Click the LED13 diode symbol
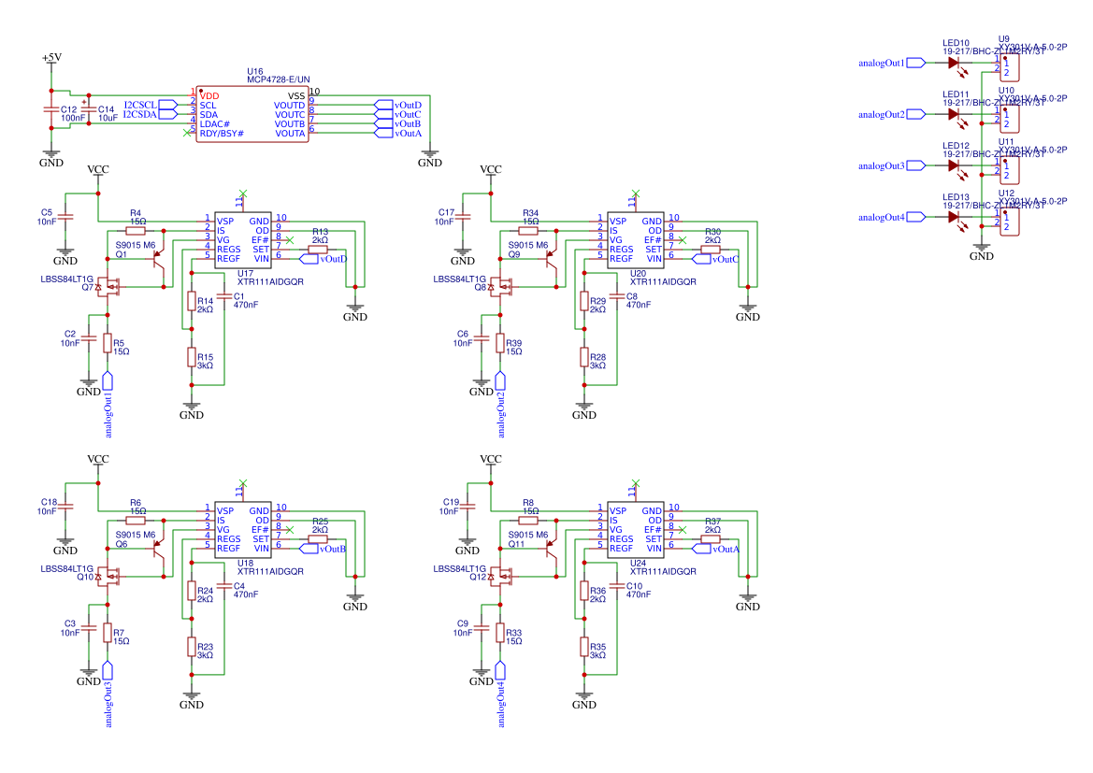 click(954, 217)
